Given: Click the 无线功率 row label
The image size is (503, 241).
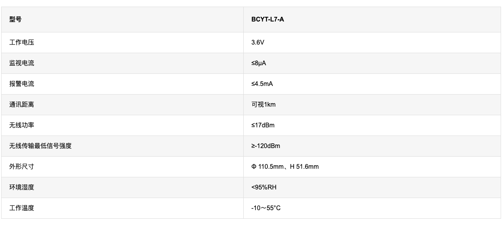Looking at the screenshot, I should pos(22,125).
